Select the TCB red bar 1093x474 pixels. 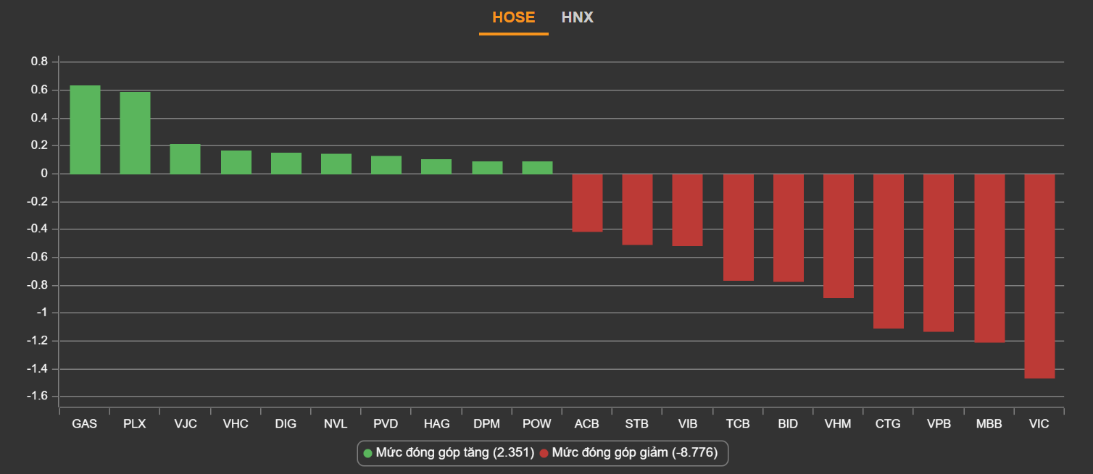[738, 227]
